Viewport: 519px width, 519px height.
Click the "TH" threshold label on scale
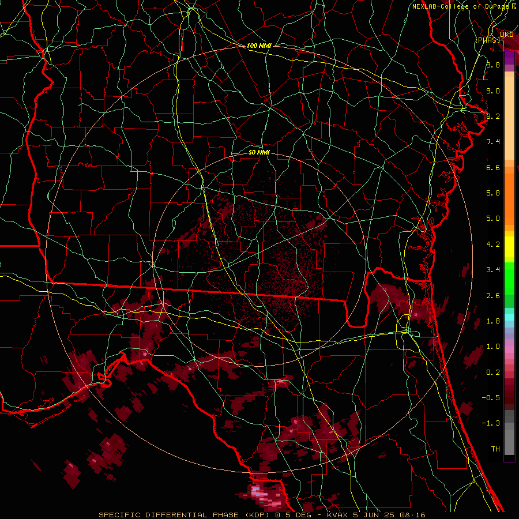coord(495,449)
